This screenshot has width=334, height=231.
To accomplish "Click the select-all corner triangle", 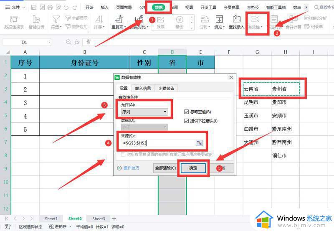I will tap(7, 52).
